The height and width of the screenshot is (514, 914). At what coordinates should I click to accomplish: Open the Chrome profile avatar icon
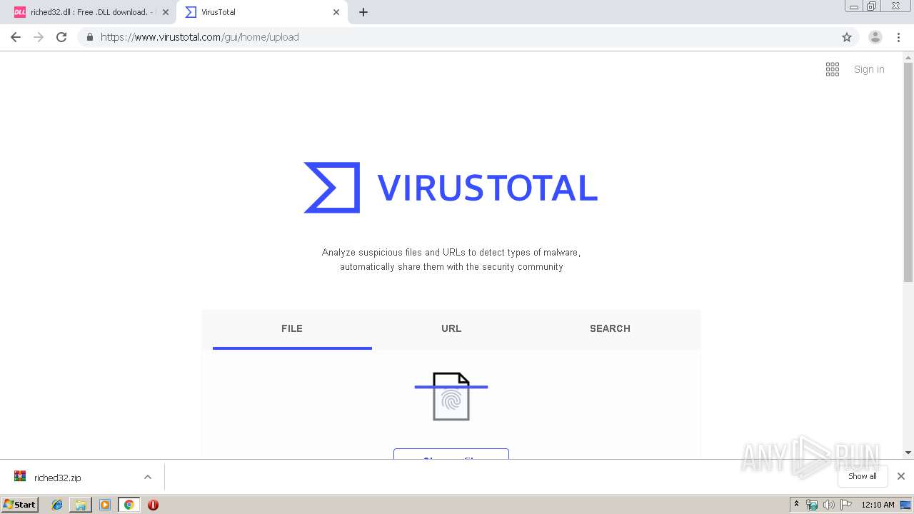[x=875, y=37]
